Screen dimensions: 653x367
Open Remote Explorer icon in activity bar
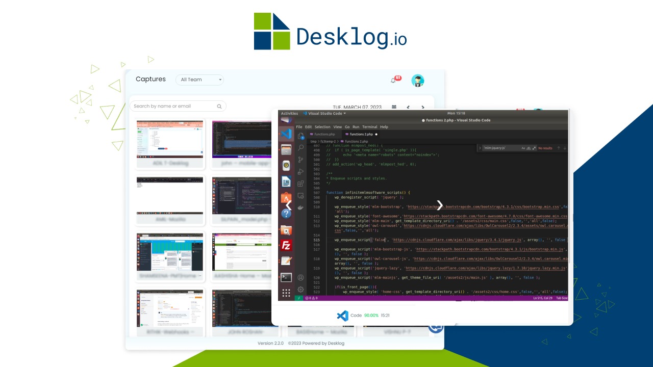tap(300, 196)
